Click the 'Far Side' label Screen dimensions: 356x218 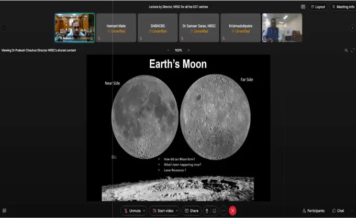(x=247, y=80)
